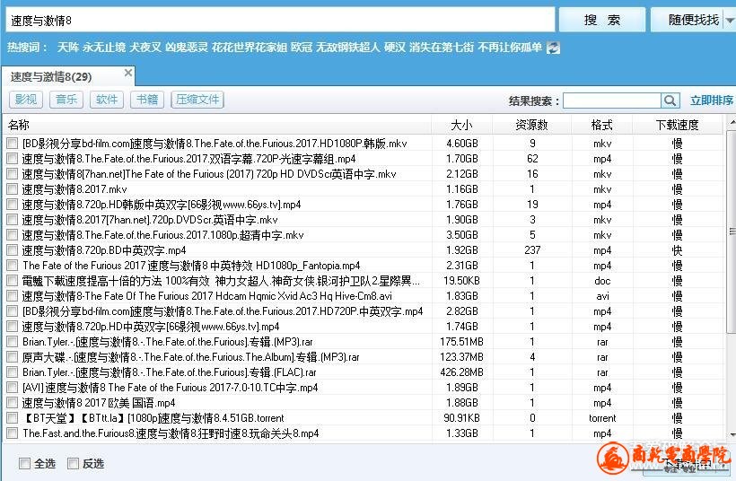Click hot word 硬汉
Image resolution: width=736 pixels, height=481 pixels.
point(394,48)
